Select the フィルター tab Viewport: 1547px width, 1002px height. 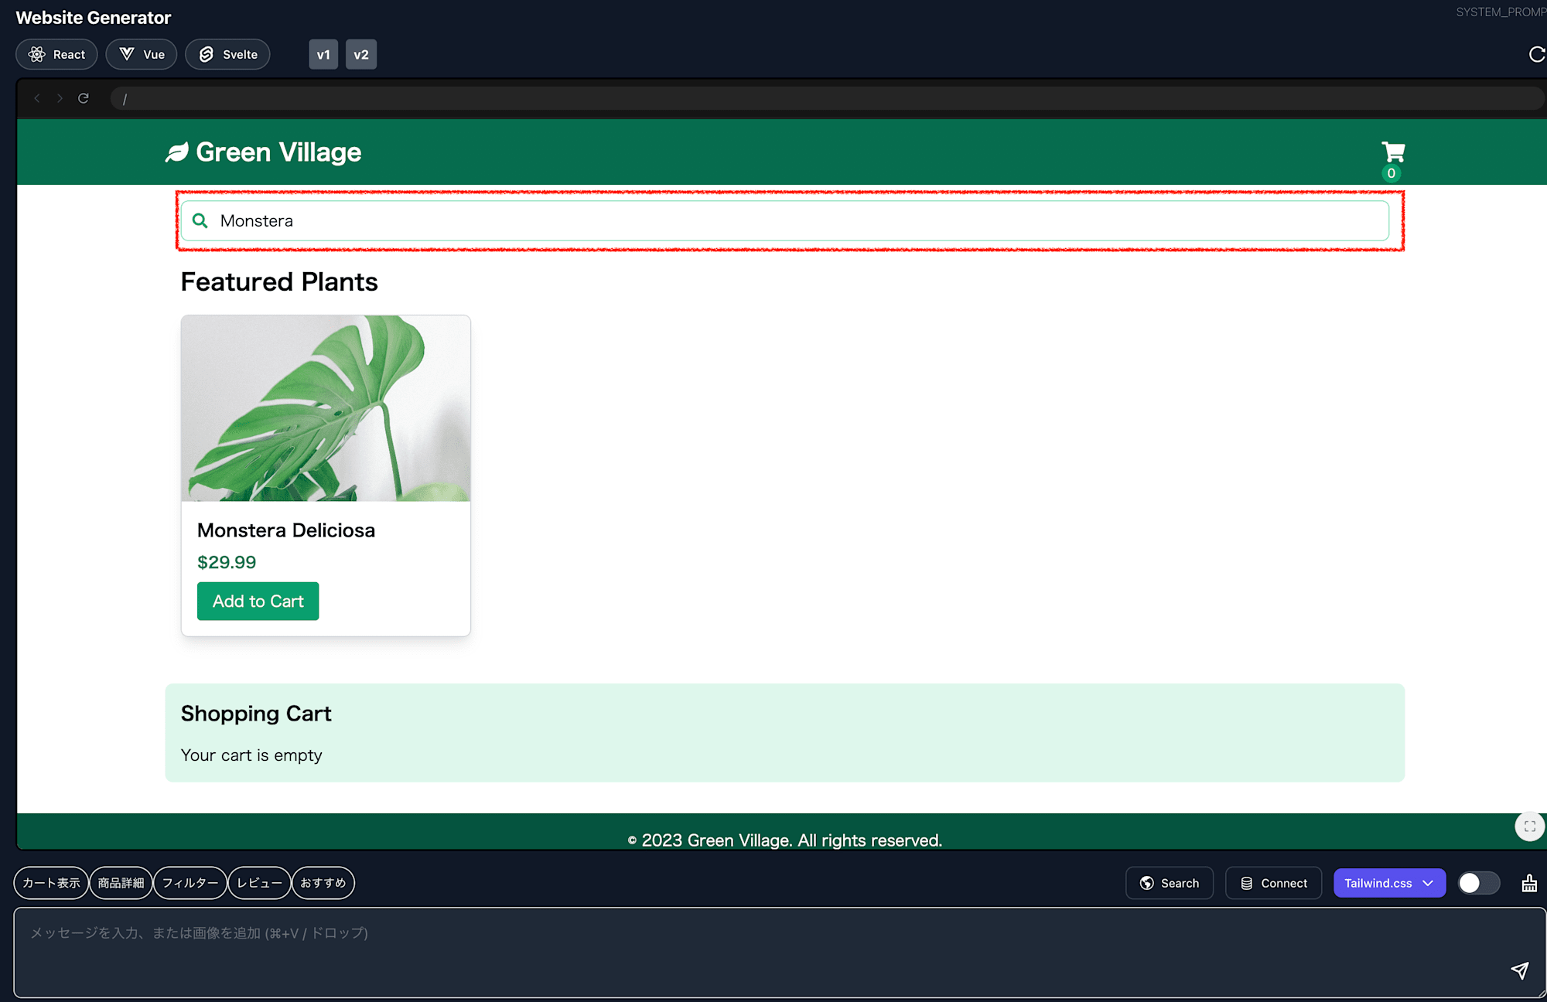coord(190,882)
